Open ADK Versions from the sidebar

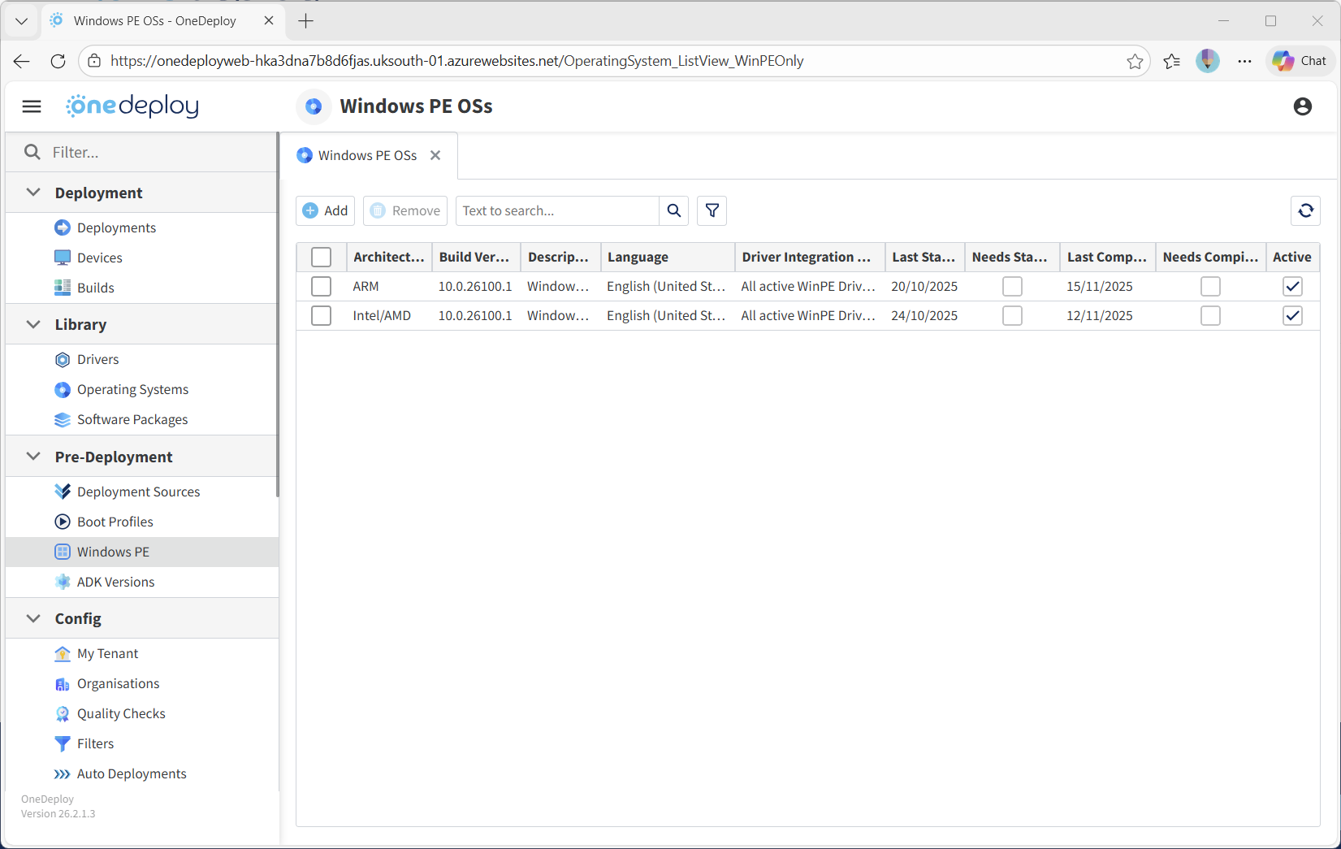click(x=115, y=582)
